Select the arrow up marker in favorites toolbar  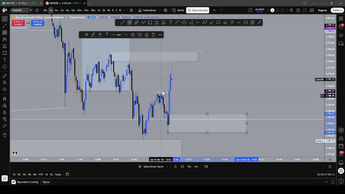tap(225, 23)
